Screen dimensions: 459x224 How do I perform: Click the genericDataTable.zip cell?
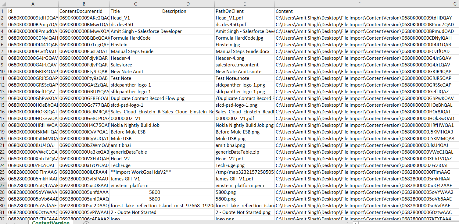[245, 152]
